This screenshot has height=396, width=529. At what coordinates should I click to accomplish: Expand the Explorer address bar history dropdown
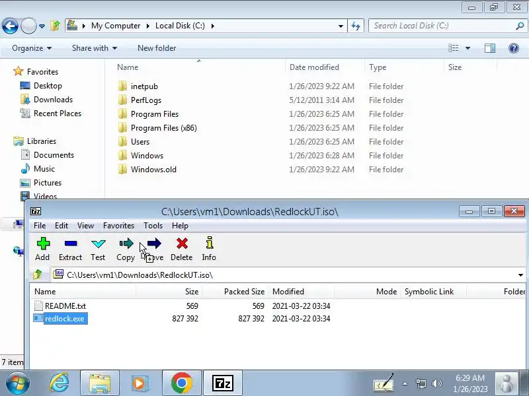click(341, 26)
